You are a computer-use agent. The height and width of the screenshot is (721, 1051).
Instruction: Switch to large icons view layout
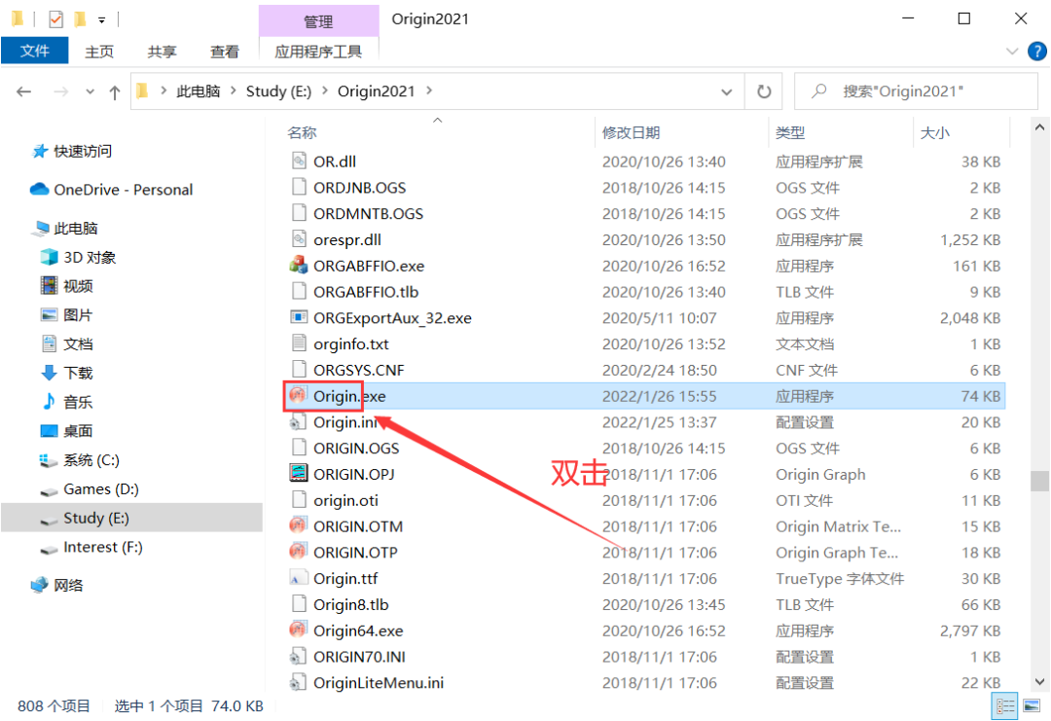click(1031, 705)
